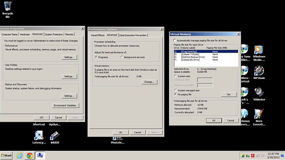Click OK in Performance Options window
This screenshot has height=160, width=285.
(121, 132)
